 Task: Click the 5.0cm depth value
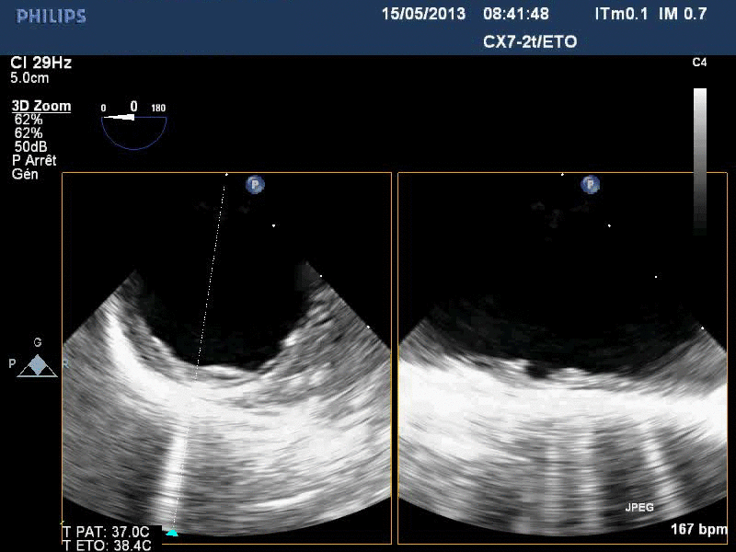[x=29, y=78]
